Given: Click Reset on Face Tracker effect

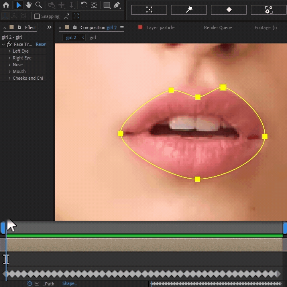Looking at the screenshot, I should [x=41, y=44].
